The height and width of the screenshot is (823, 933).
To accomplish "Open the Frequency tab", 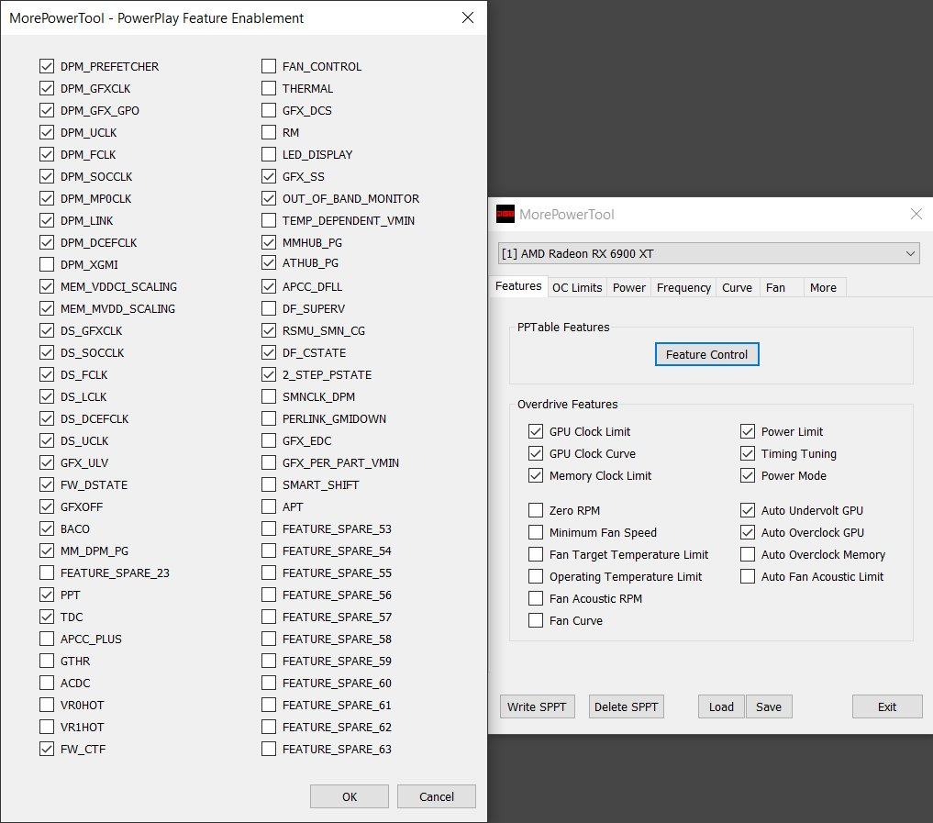I will click(683, 287).
